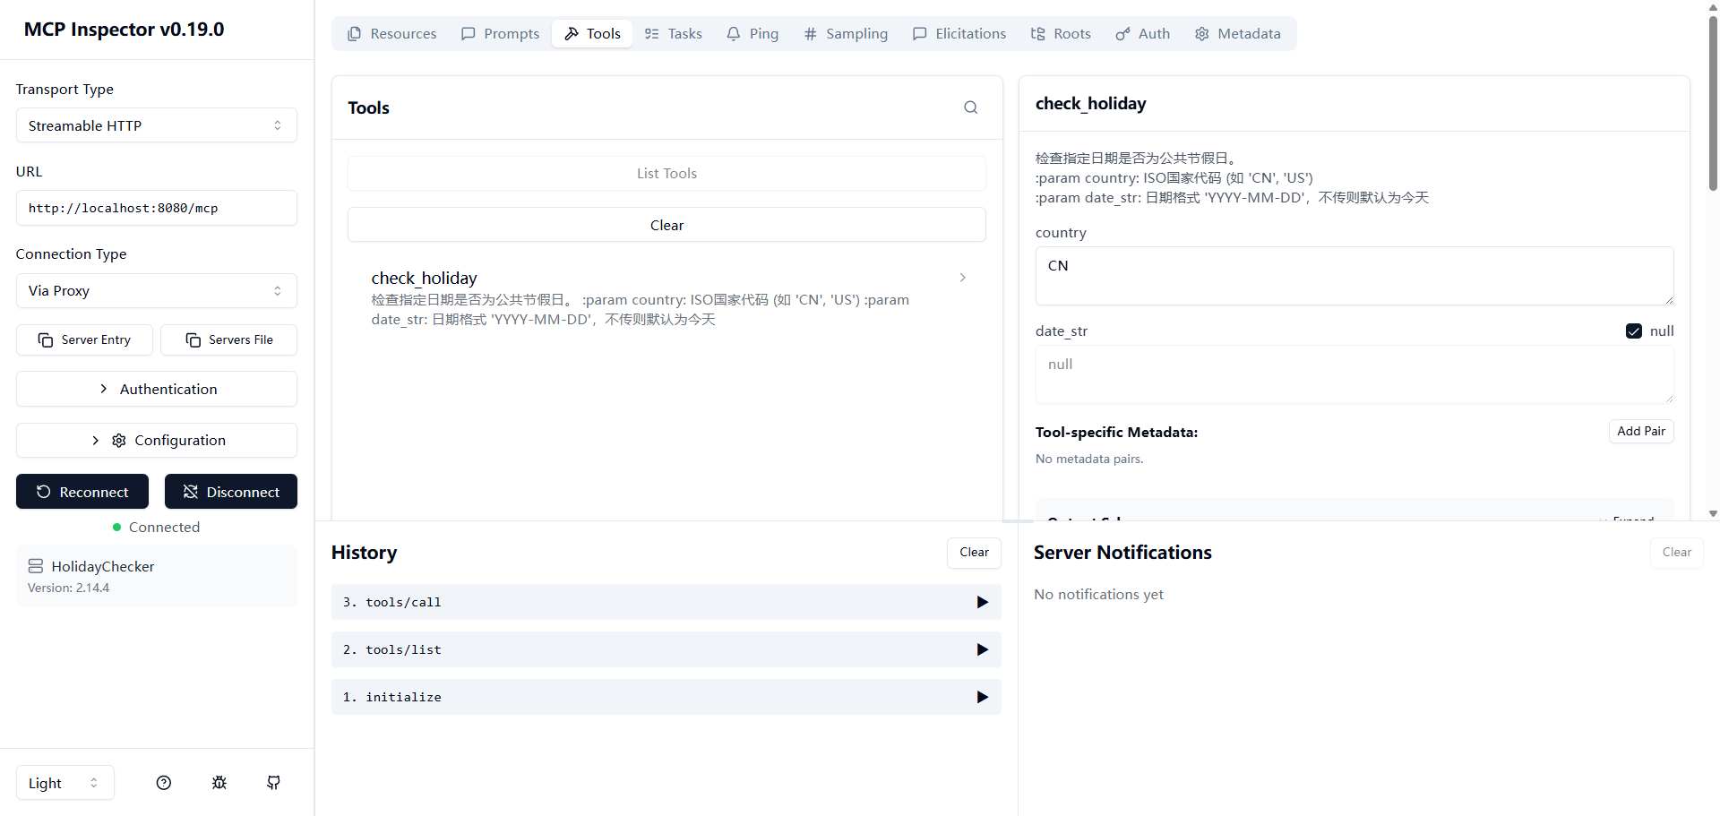Open the Light theme selector
Screen dimensions: 1720x816
click(x=65, y=783)
